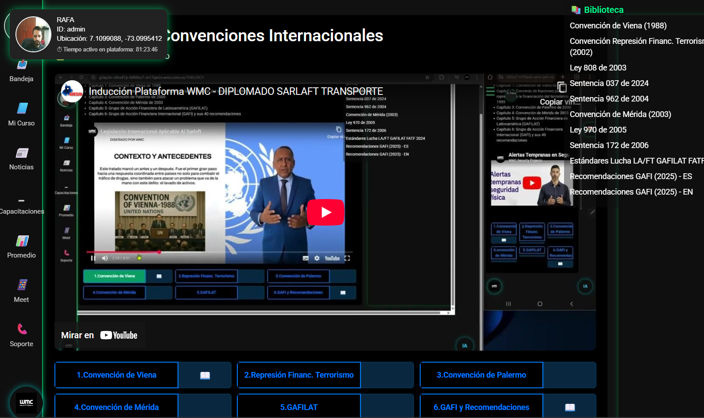Select the 2.Represión Financ. Terrorismo button

299,375
